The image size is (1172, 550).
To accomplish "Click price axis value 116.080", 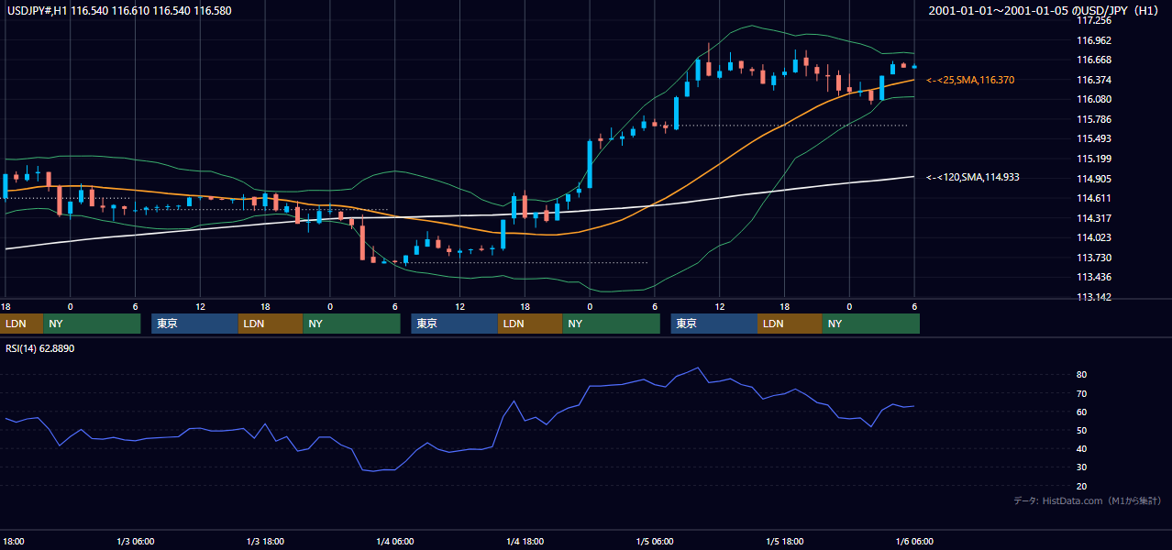I will point(1093,99).
